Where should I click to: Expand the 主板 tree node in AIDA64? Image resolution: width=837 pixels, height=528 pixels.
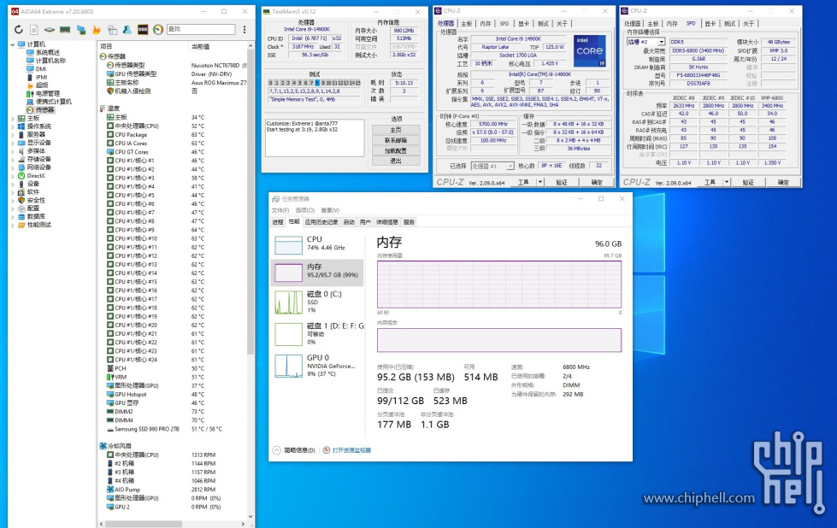pos(13,118)
